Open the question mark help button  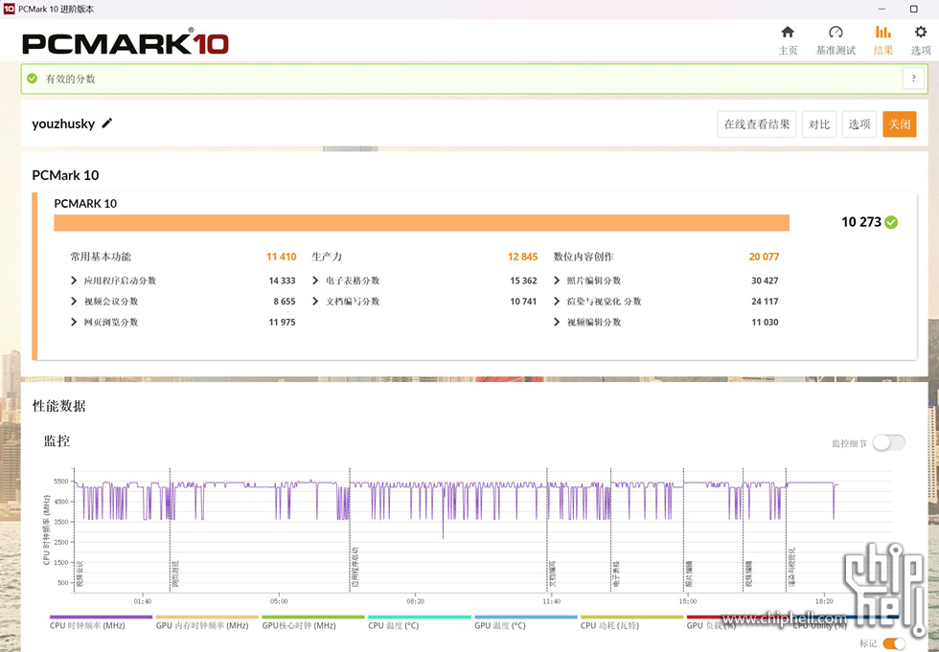point(913,79)
